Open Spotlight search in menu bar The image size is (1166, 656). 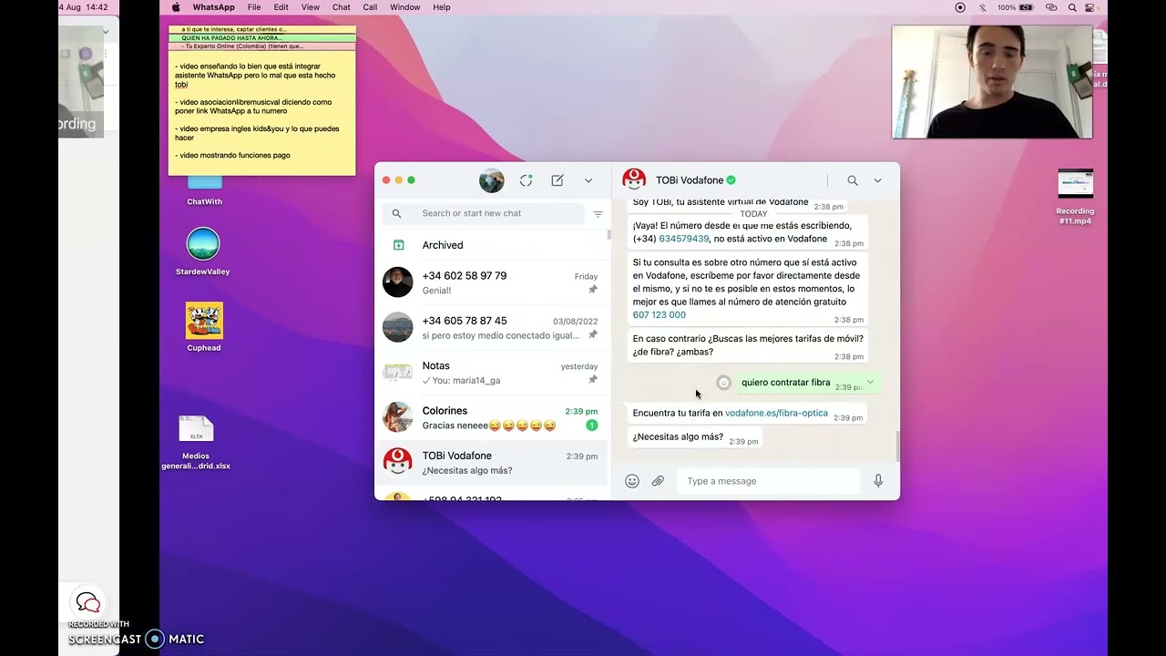pos(1073,7)
